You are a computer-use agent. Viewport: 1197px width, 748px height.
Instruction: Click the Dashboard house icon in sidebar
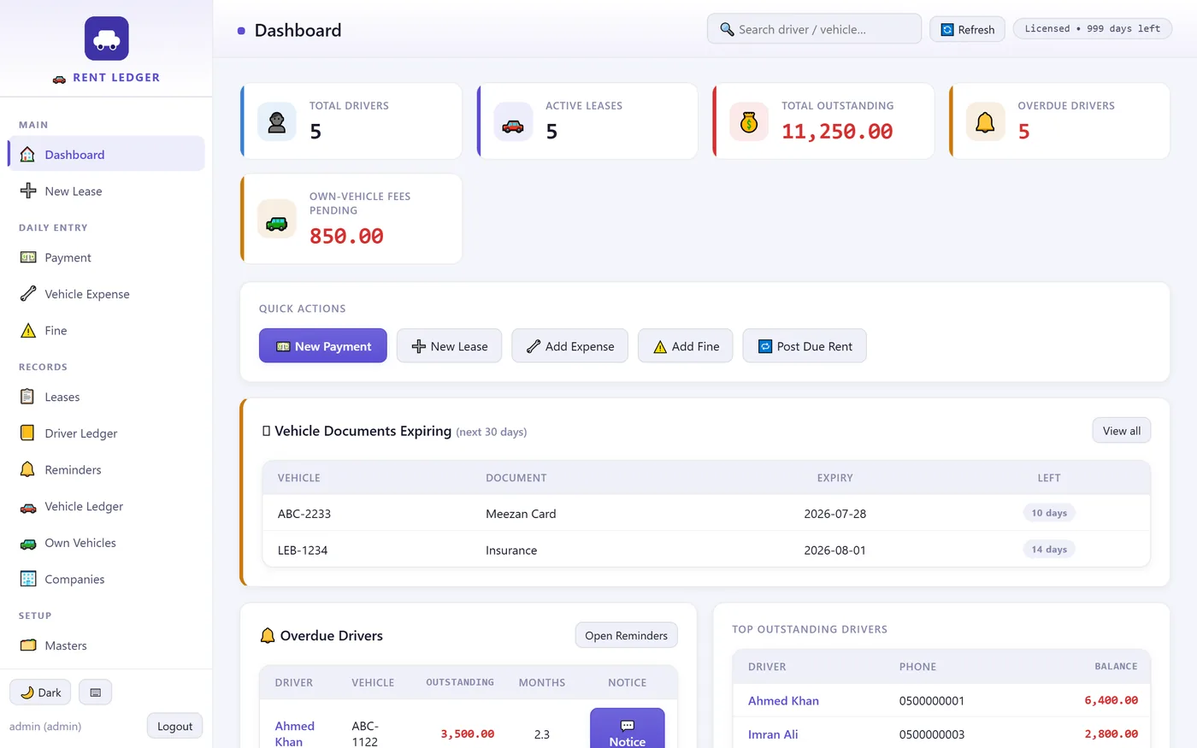coord(27,155)
